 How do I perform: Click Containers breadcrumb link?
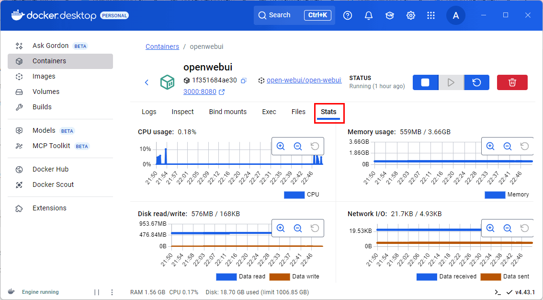pos(162,46)
